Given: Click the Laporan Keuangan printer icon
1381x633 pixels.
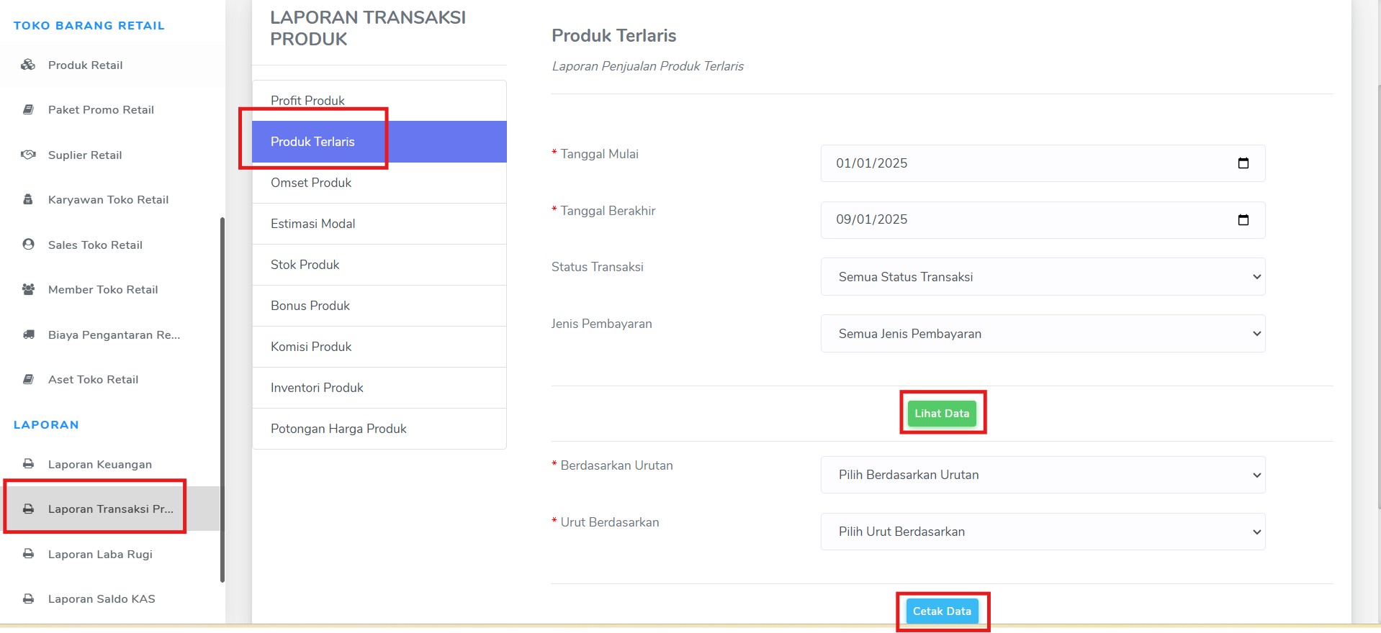Looking at the screenshot, I should (28, 464).
